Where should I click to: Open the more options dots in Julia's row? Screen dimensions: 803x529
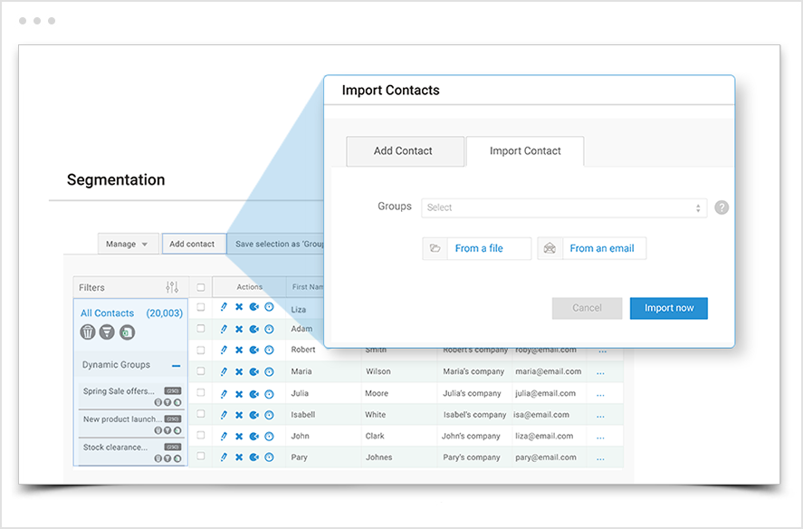tap(600, 395)
